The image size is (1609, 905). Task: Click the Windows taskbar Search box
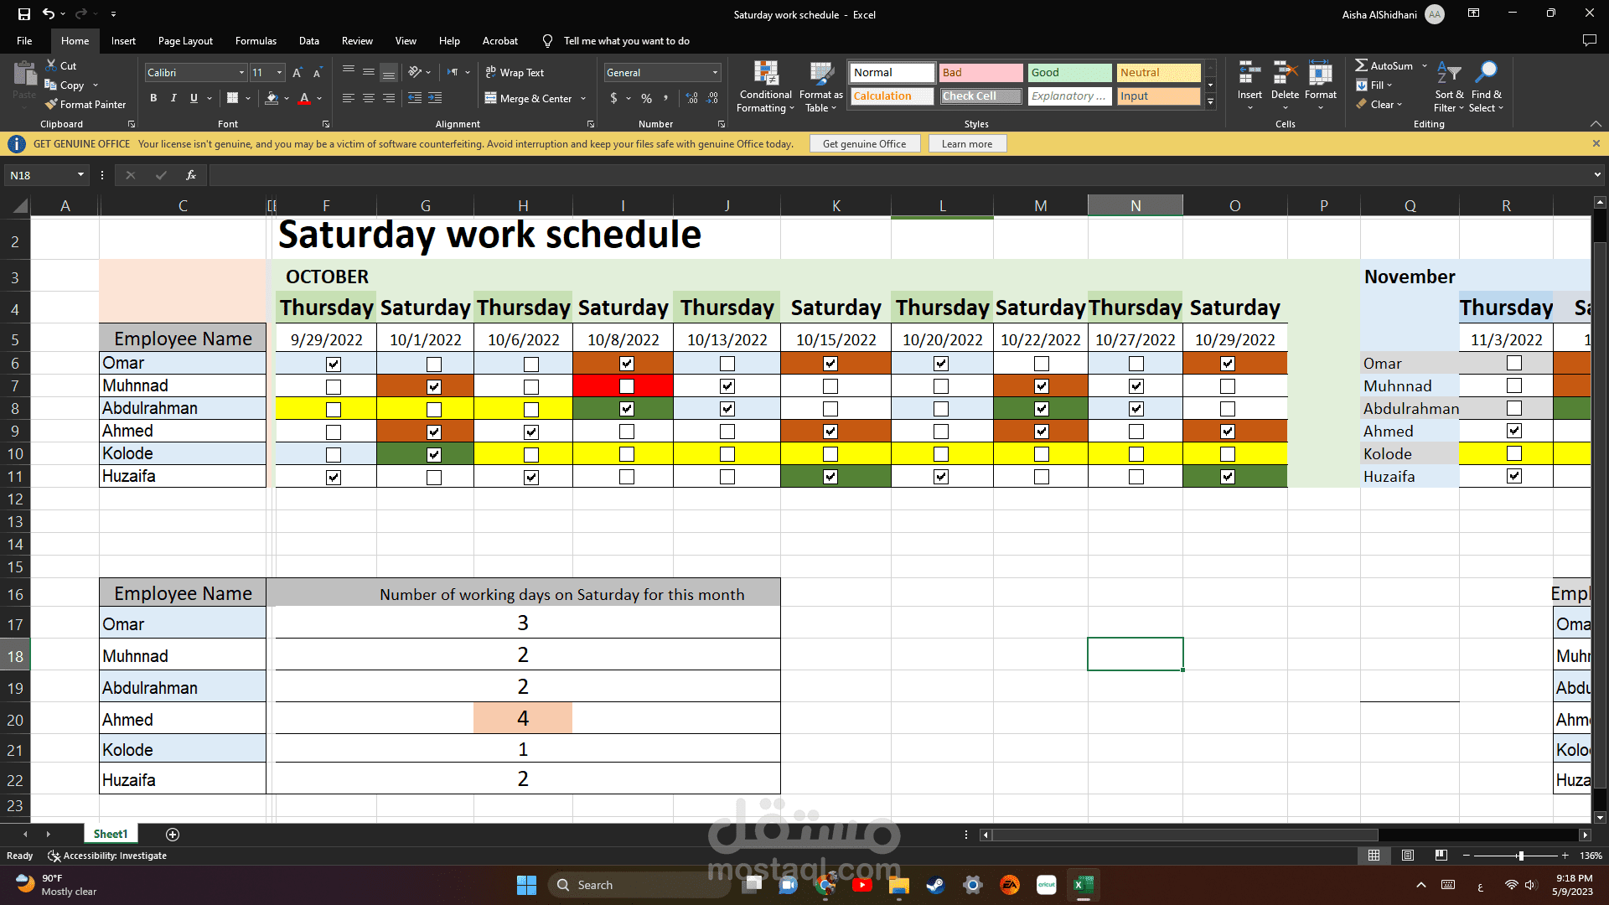tap(639, 885)
